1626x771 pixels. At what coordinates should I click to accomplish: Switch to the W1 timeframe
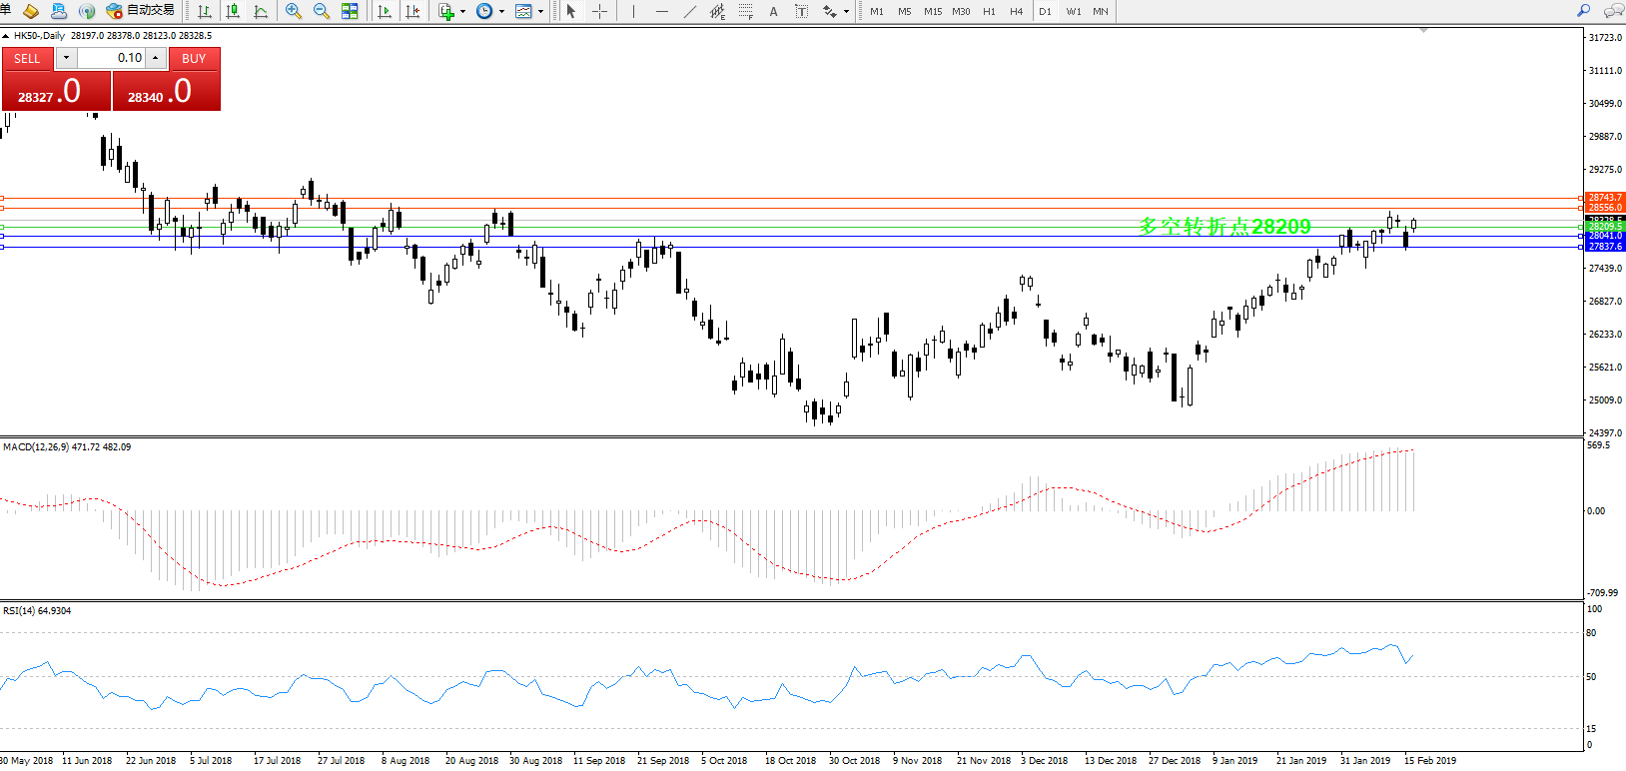[1074, 12]
